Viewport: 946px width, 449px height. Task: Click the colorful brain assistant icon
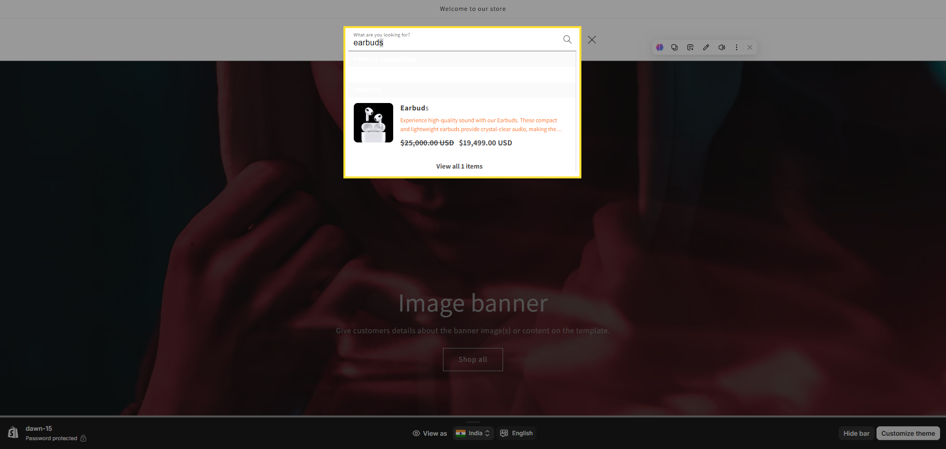660,47
